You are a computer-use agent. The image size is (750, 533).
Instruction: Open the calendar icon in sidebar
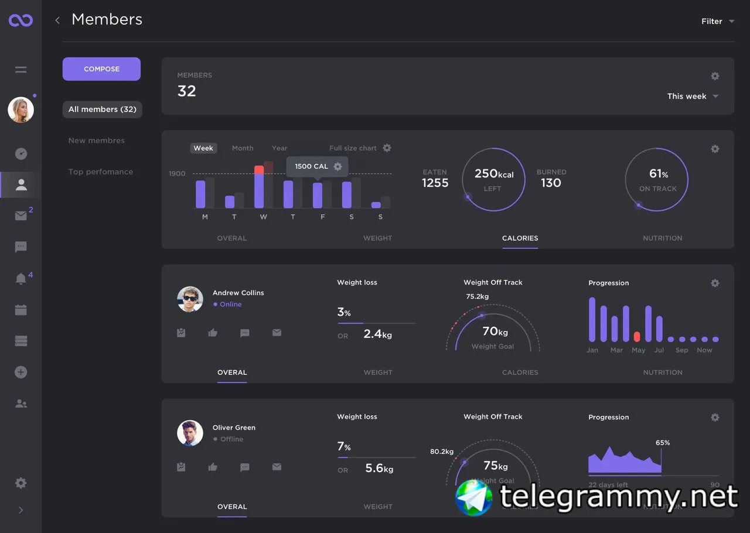[21, 310]
